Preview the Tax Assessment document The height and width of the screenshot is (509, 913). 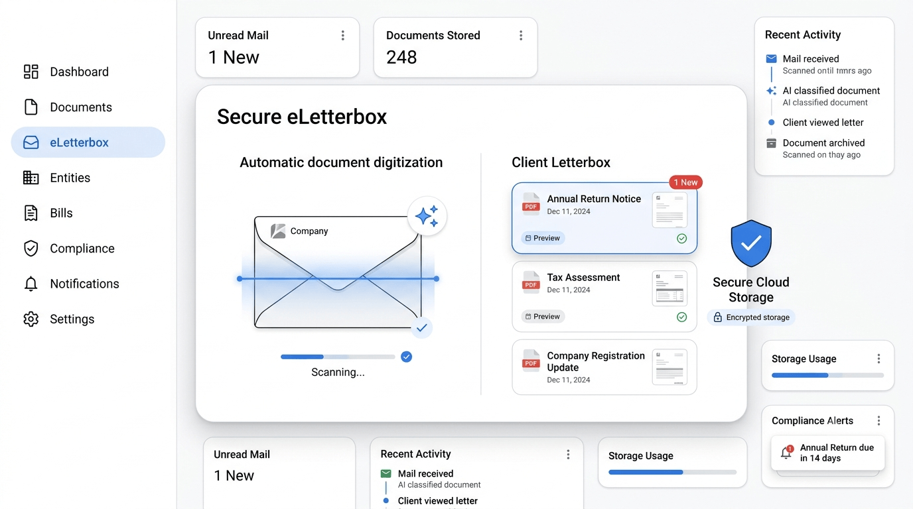click(x=543, y=316)
